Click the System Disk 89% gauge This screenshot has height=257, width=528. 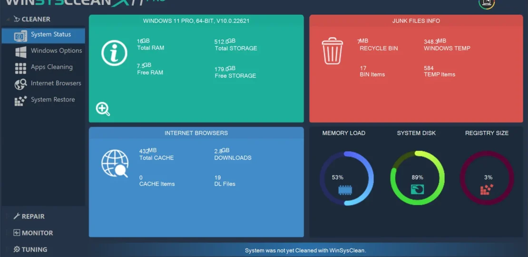(x=417, y=178)
